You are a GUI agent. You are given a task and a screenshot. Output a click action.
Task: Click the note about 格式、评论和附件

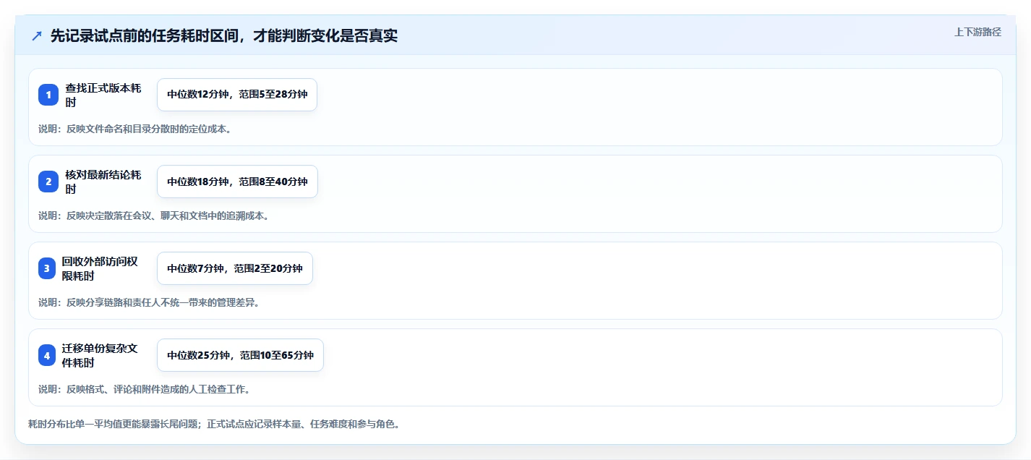pos(144,389)
